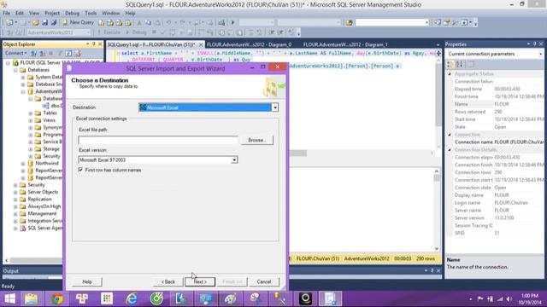Open the Edit menu
This screenshot has width=547, height=307.
pos(20,14)
